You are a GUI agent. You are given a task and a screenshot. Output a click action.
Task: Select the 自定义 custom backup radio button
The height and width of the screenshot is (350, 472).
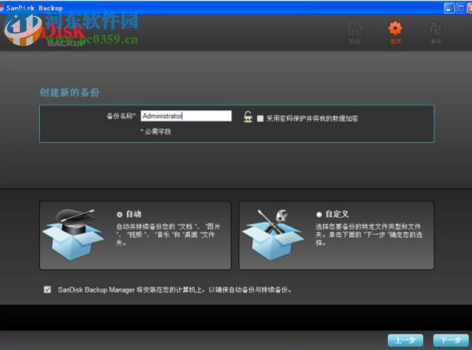[319, 214]
